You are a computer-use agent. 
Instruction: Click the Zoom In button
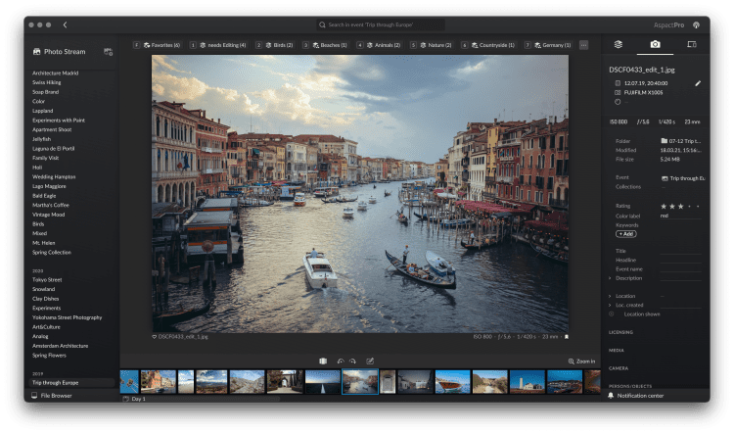581,361
